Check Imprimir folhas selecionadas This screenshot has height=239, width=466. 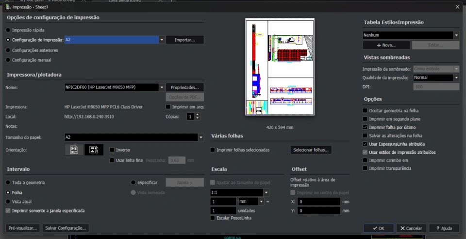(213, 150)
